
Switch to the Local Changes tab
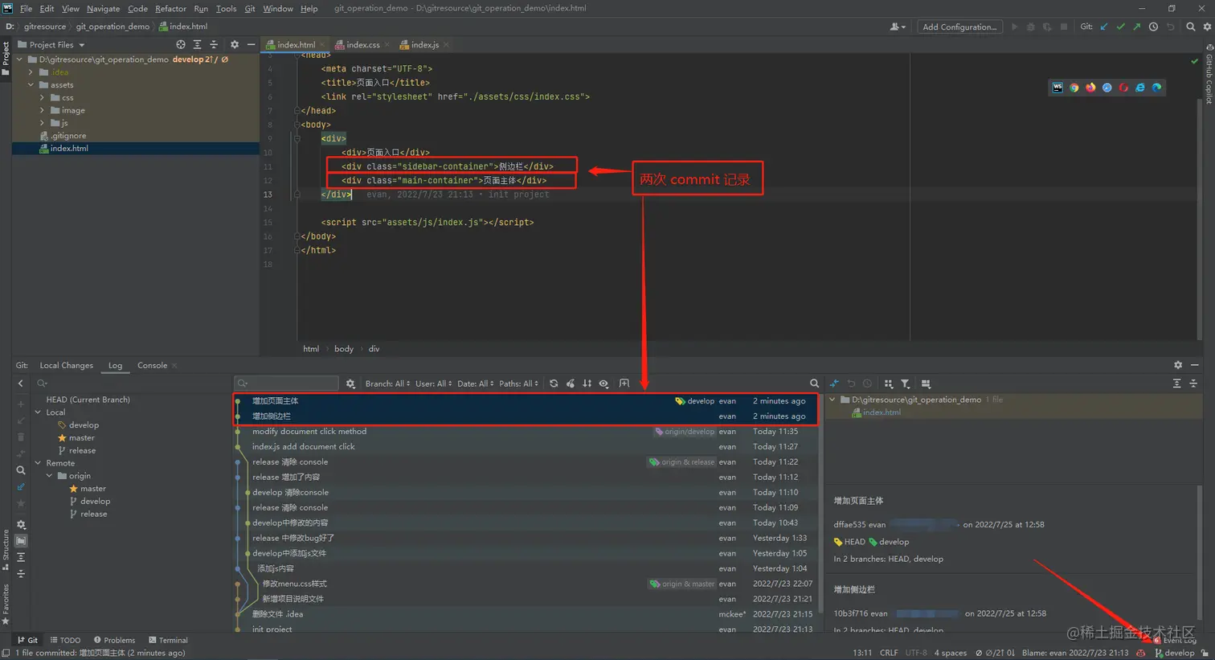pos(66,365)
